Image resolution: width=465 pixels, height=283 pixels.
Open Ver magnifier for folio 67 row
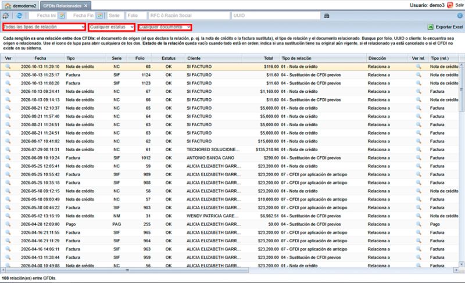click(x=8, y=92)
